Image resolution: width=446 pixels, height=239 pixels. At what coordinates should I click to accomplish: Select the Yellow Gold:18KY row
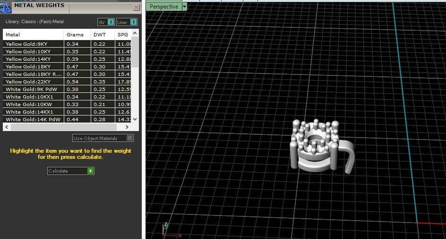coord(67,66)
